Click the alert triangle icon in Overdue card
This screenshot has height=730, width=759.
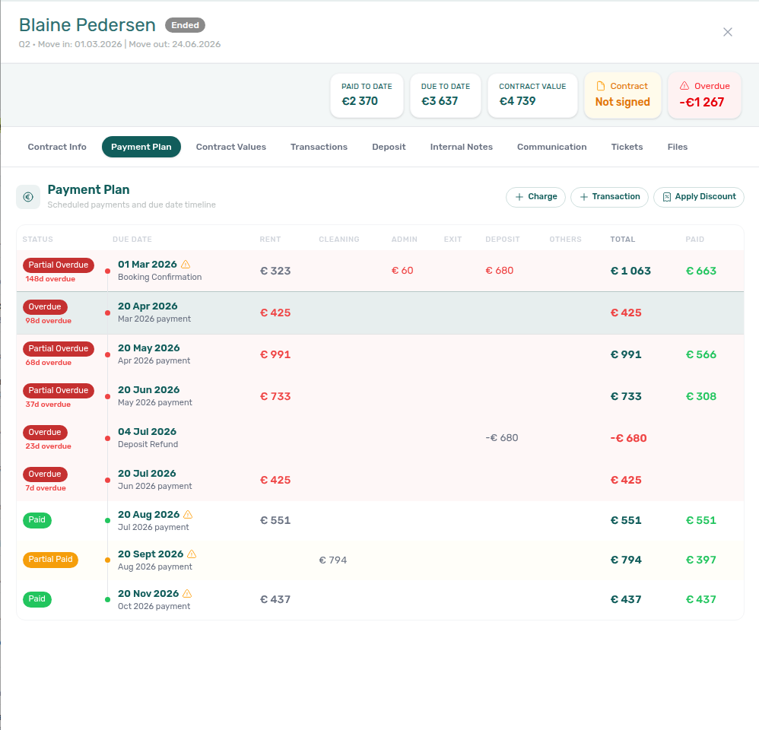point(684,86)
